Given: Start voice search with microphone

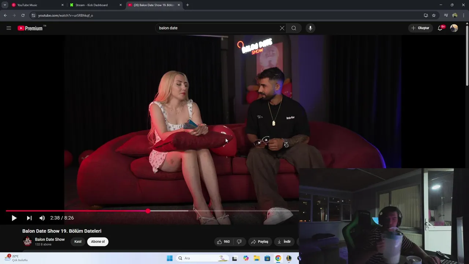Looking at the screenshot, I should pos(310,28).
